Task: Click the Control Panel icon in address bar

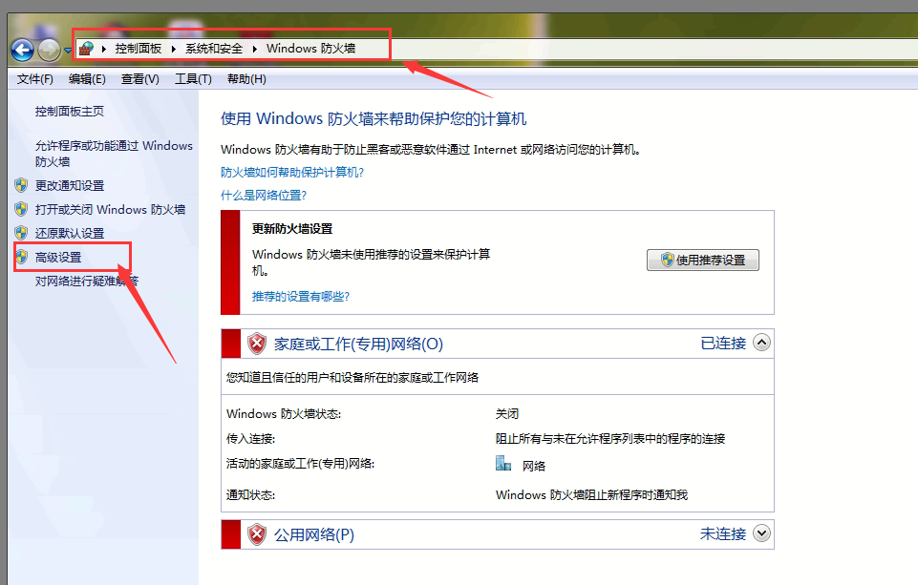Action: 86,48
